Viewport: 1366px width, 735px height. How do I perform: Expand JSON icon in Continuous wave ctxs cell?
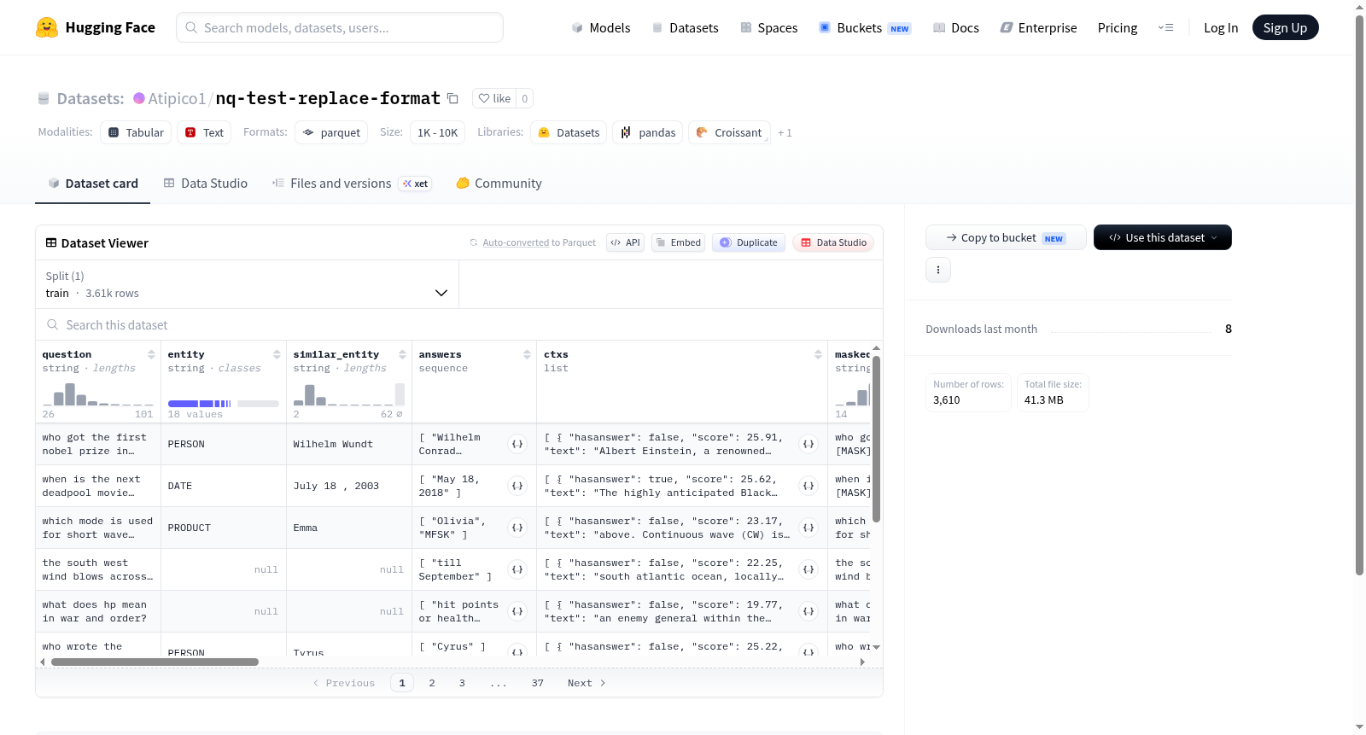tap(809, 528)
